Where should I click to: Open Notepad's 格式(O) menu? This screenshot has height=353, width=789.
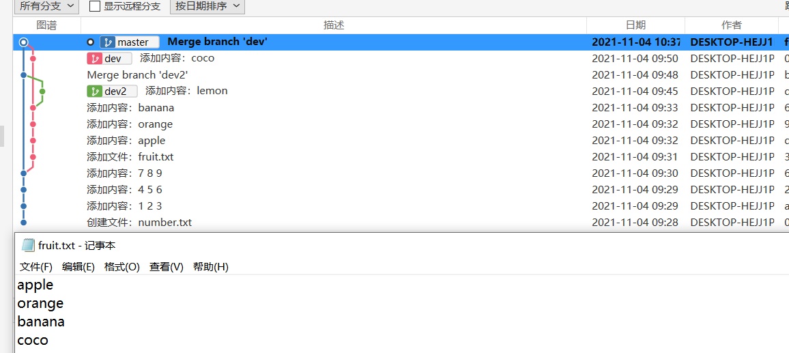click(x=121, y=267)
